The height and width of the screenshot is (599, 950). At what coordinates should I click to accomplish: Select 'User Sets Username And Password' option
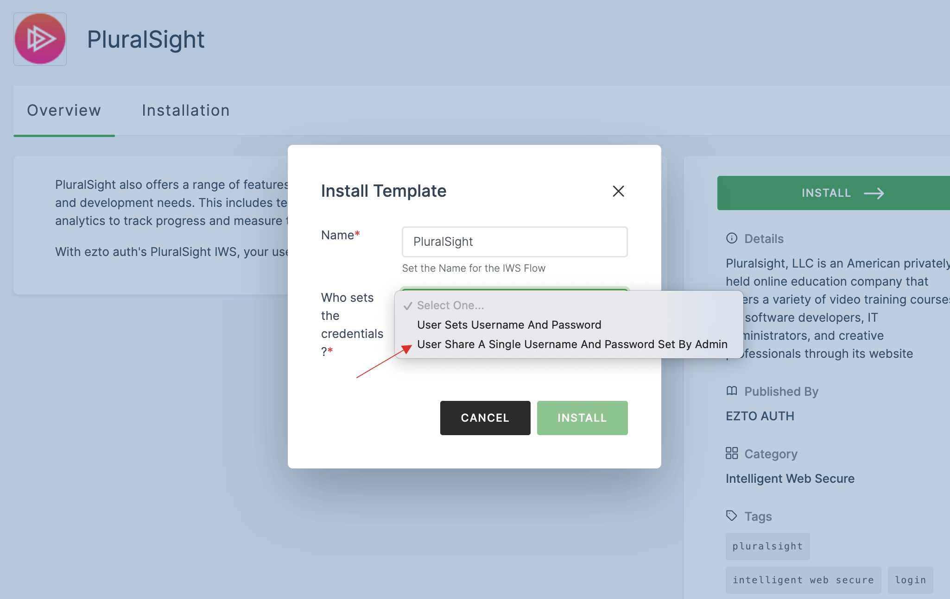coord(508,324)
